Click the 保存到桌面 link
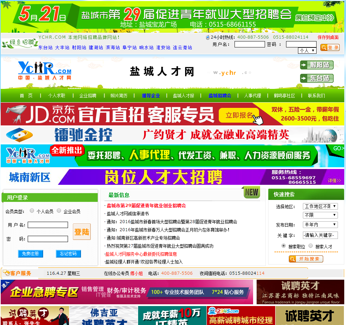Image resolution: width=346 pixels, height=325 pixels. point(328,37)
